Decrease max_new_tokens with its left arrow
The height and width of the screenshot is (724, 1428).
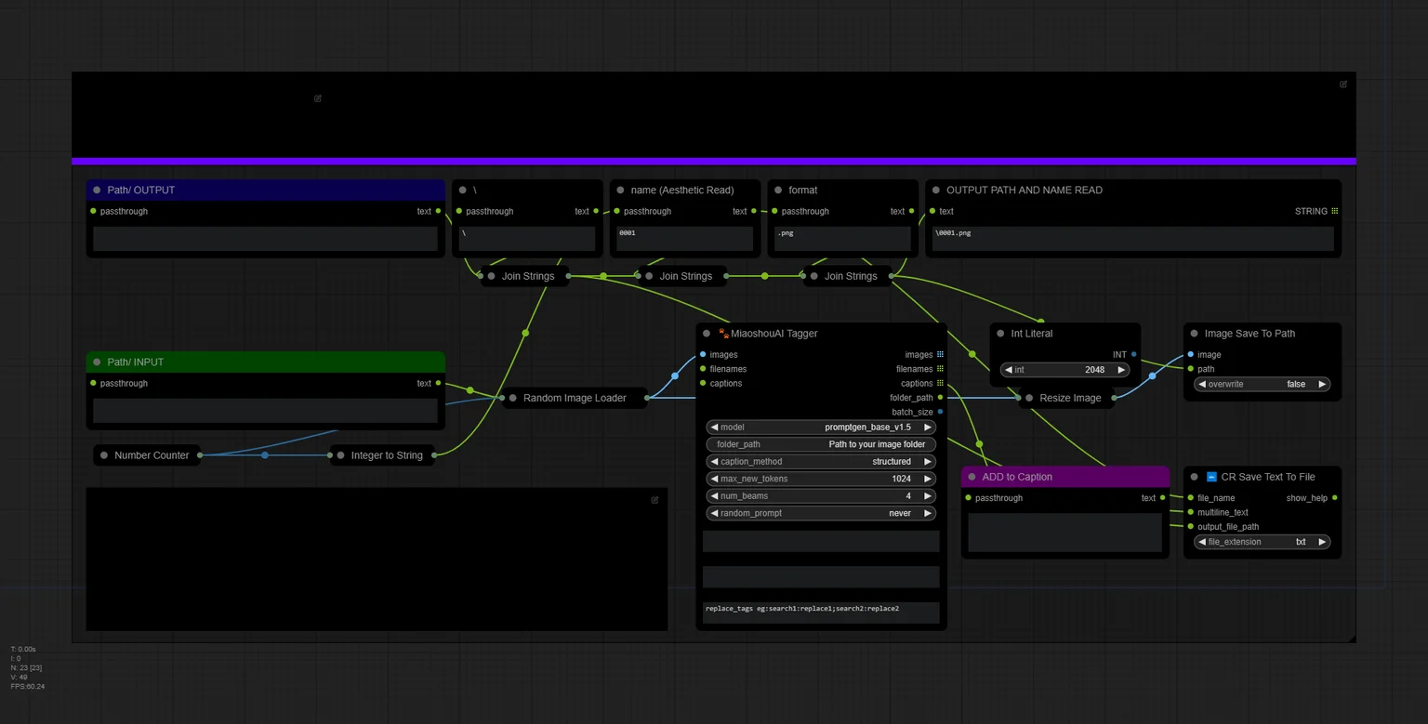click(x=714, y=479)
